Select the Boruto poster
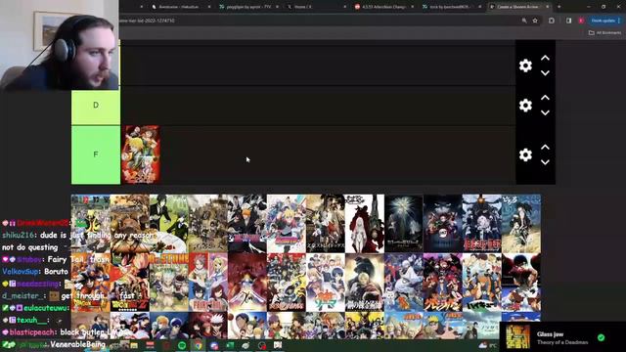The height and width of the screenshot is (352, 626). [287, 224]
